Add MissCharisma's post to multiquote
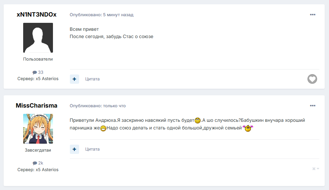Image resolution: width=329 pixels, height=190 pixels. (x=74, y=149)
